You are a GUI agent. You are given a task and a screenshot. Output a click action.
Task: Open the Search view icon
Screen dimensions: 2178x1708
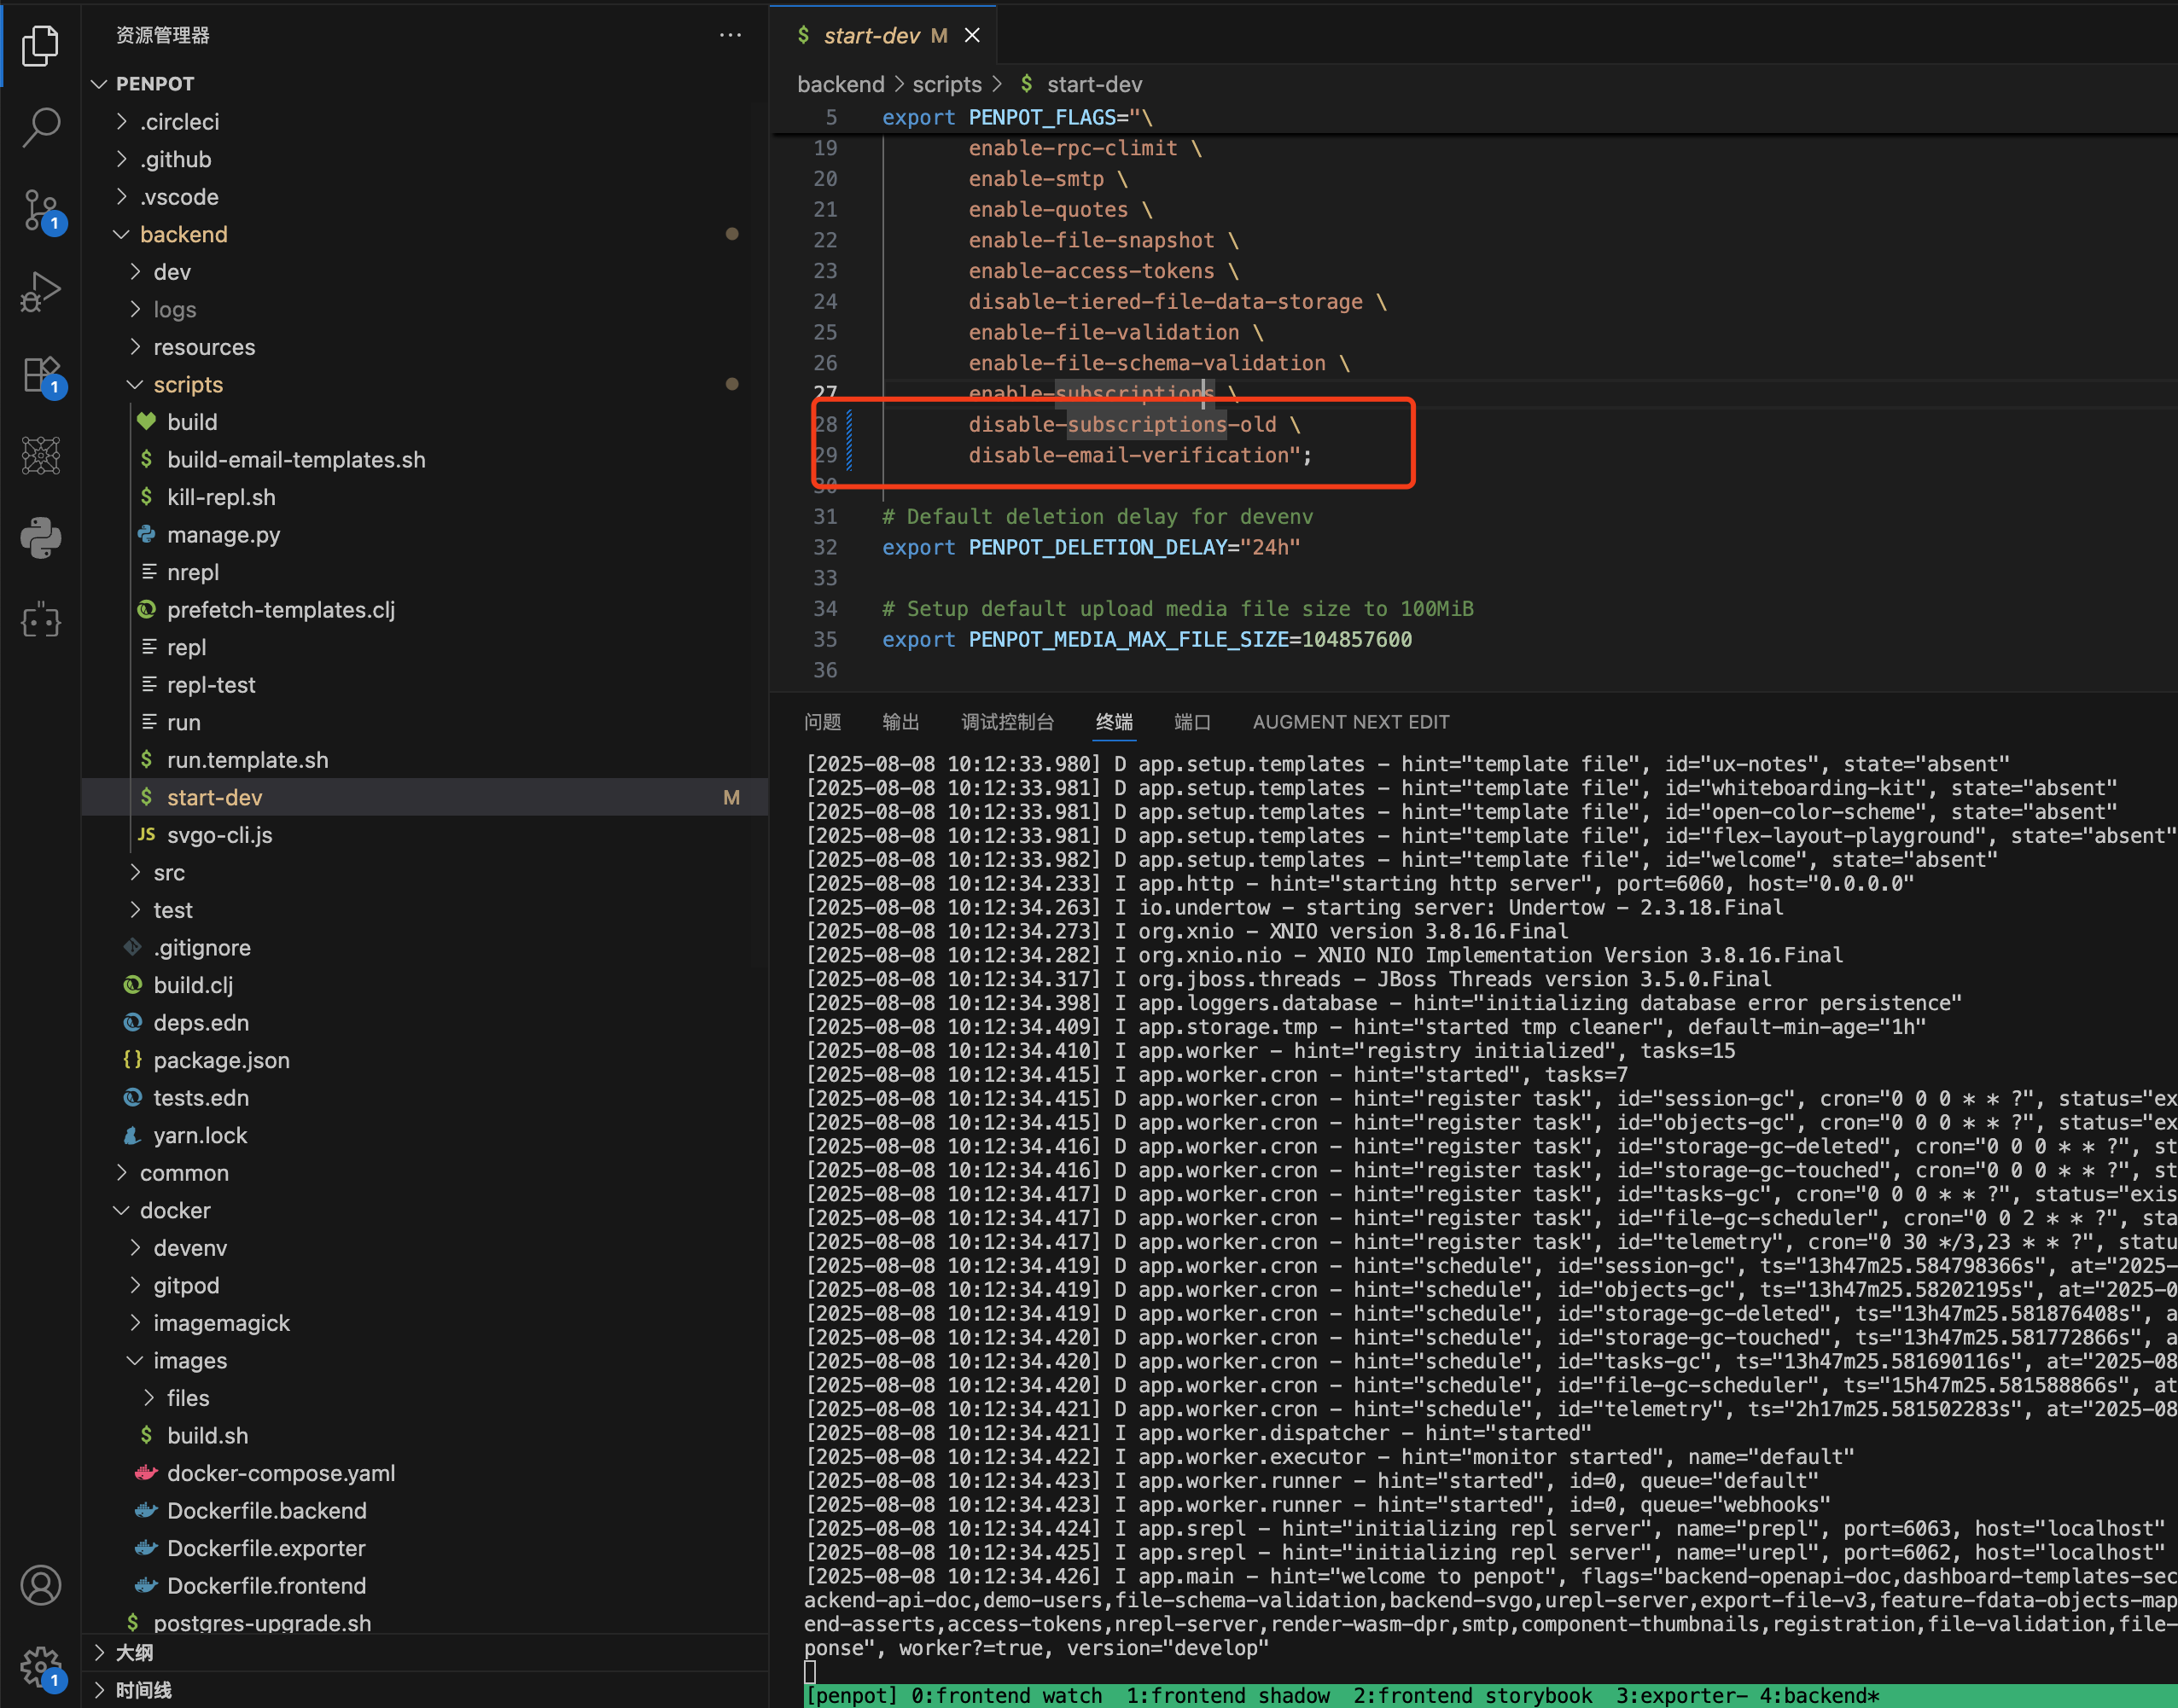[40, 127]
